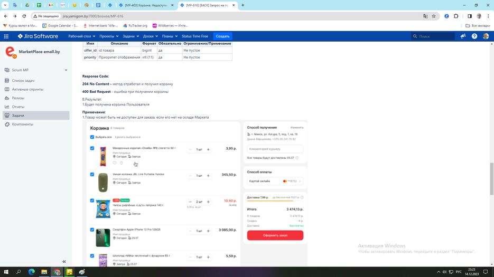Open the 'RuTracker.org' bookmark
The width and height of the screenshot is (494, 277).
click(135, 25)
